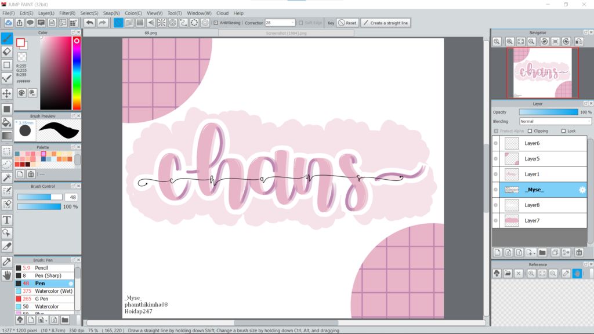This screenshot has width=594, height=334.
Task: Select the Gradient tool
Action: click(7, 136)
